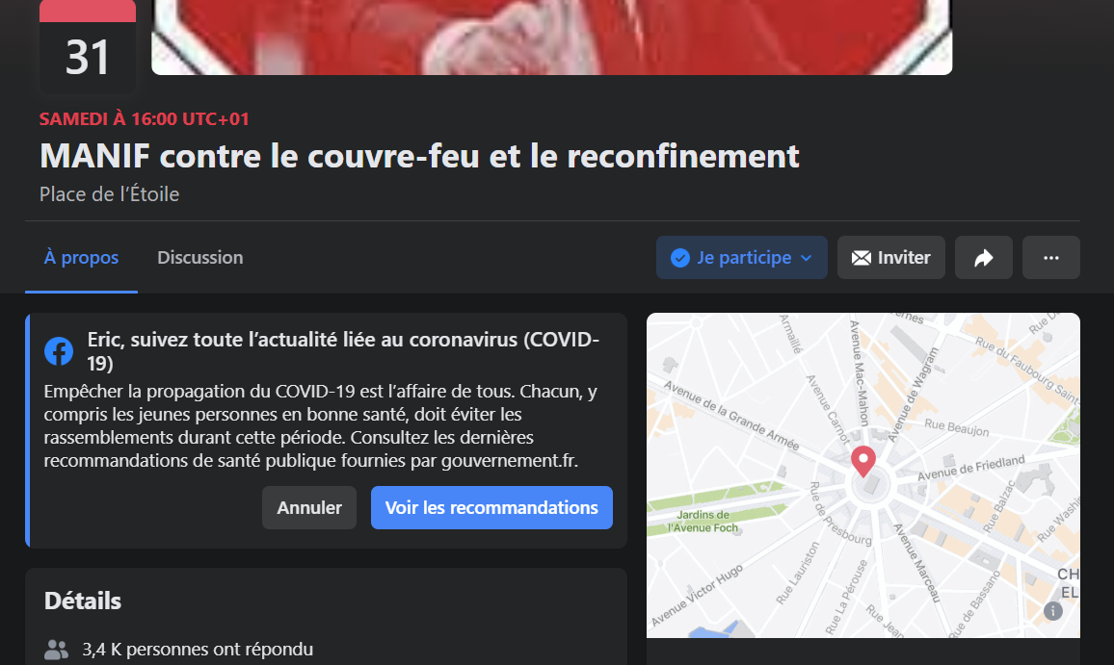1114x665 pixels.
Task: Click 3,4 K personnes ont répondu
Action: pyautogui.click(x=198, y=650)
